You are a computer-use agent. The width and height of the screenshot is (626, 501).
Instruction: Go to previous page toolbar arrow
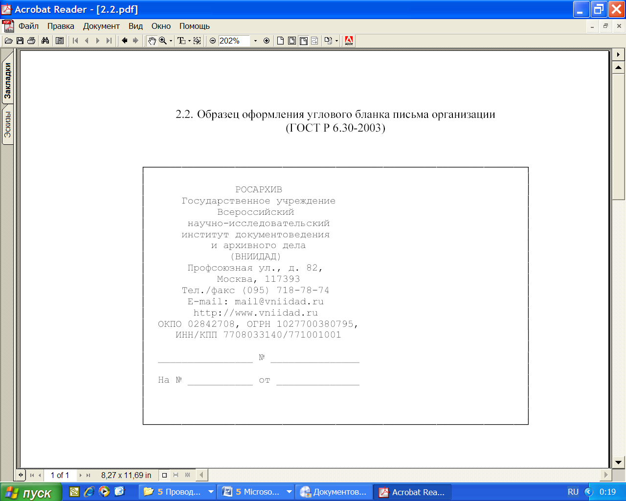pos(87,41)
